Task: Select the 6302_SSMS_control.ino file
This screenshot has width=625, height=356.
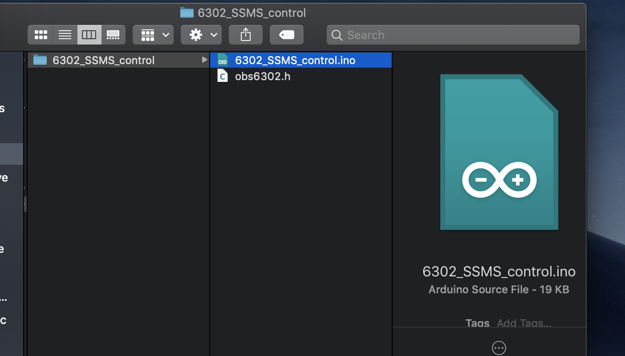Action: pos(301,60)
